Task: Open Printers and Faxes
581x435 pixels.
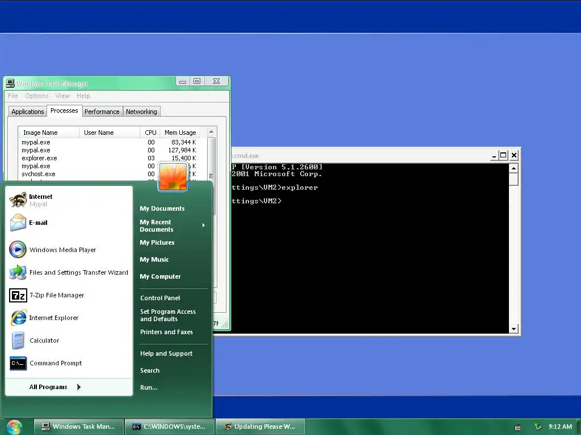Action: (x=166, y=332)
